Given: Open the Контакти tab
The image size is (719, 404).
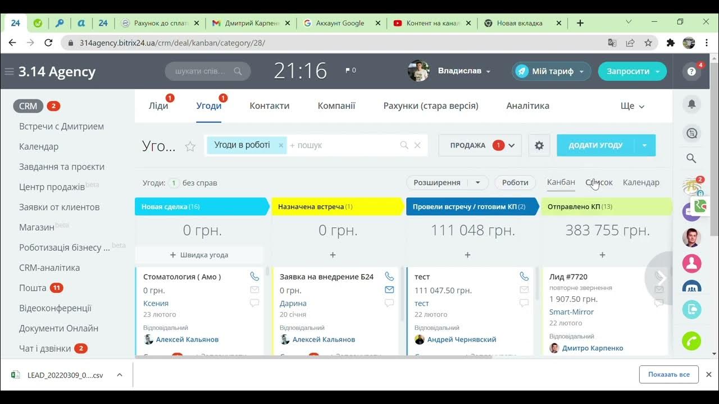Looking at the screenshot, I should pos(270,105).
